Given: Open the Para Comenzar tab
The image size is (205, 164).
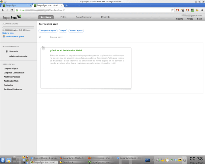Looking at the screenshot, I should (84, 17).
